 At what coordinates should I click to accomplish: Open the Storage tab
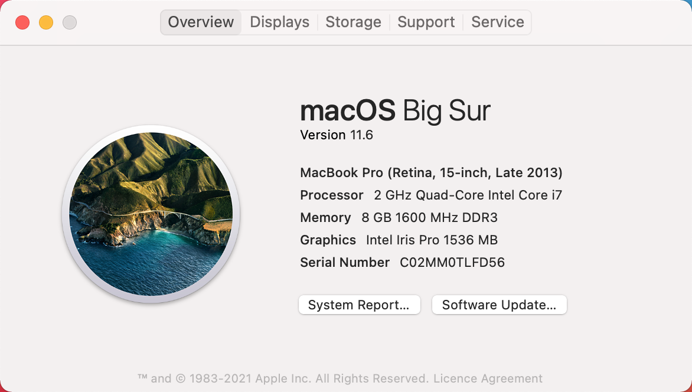tap(353, 22)
